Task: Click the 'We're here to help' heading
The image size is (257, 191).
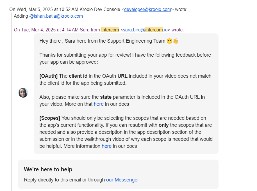Action: tap(48, 169)
